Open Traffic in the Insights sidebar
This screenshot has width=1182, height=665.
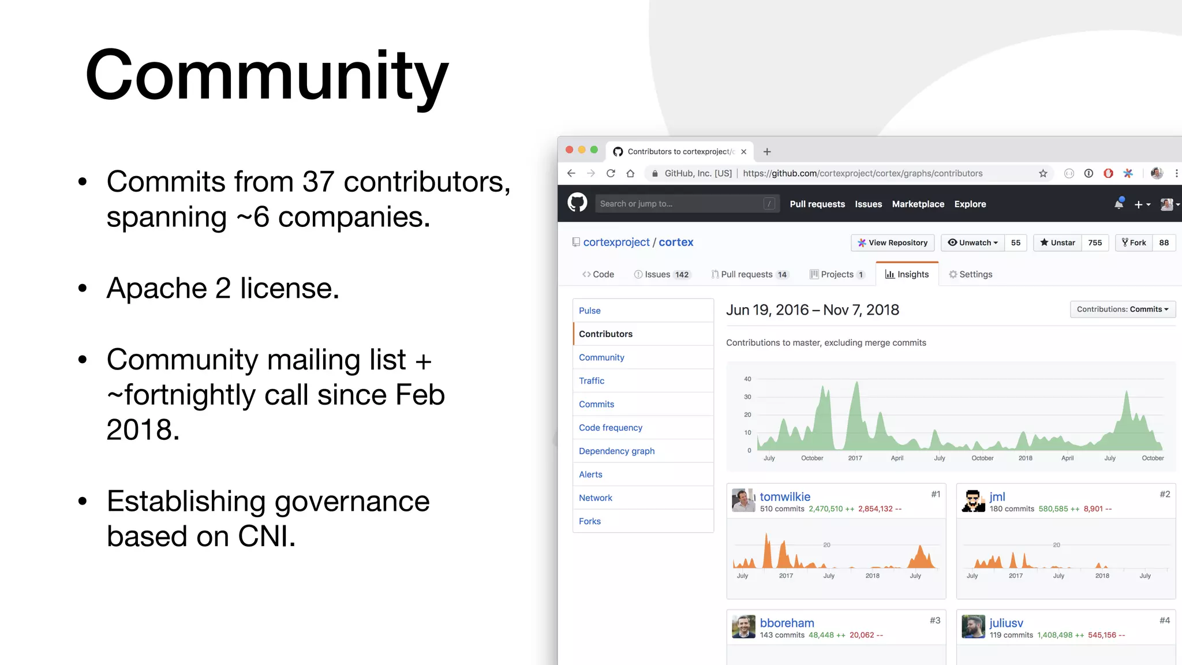click(x=643, y=381)
